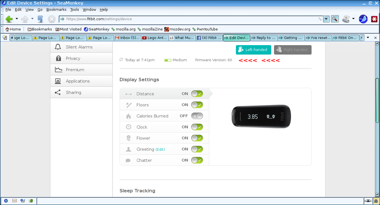The height and width of the screenshot is (205, 380).
Task: Open the Window menu
Action: [89, 9]
